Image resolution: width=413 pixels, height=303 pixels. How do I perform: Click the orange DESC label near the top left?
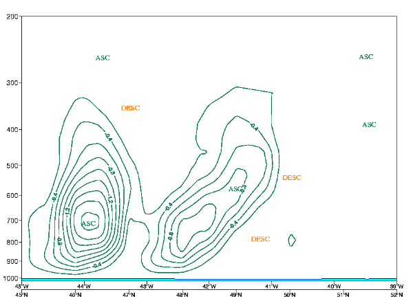130,108
